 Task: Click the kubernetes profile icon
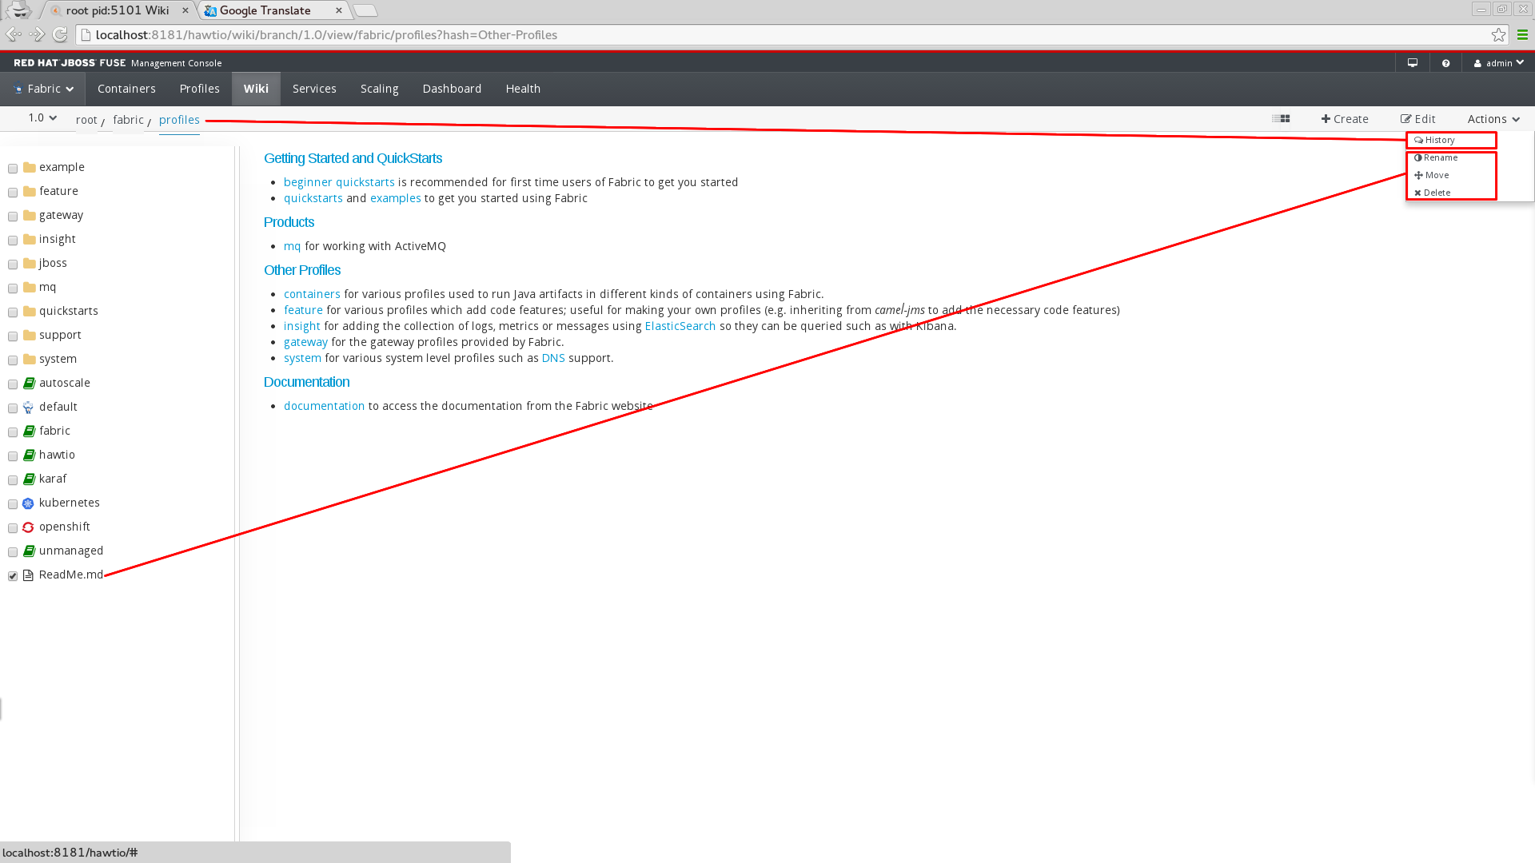28,503
